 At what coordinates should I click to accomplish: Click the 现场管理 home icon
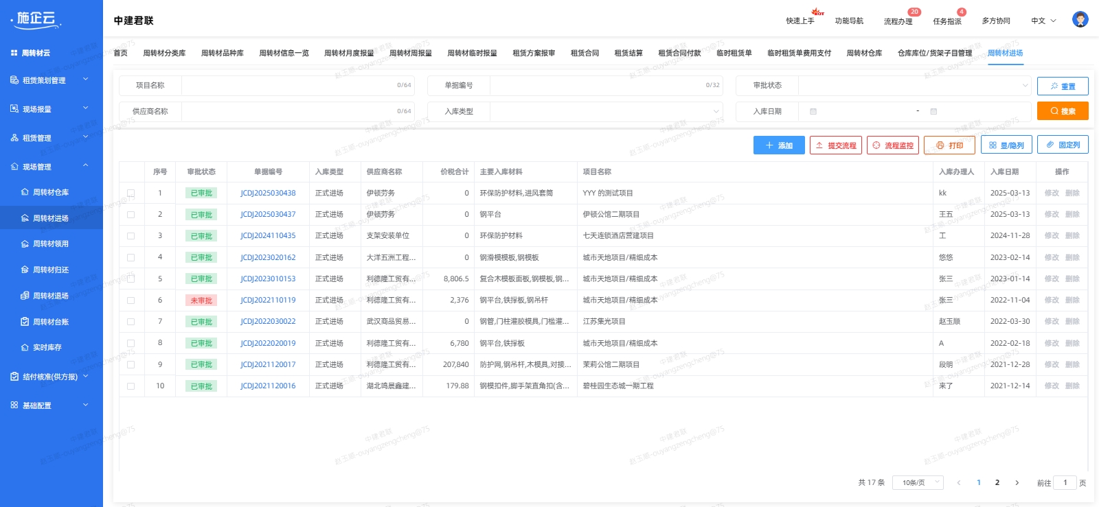coord(14,167)
